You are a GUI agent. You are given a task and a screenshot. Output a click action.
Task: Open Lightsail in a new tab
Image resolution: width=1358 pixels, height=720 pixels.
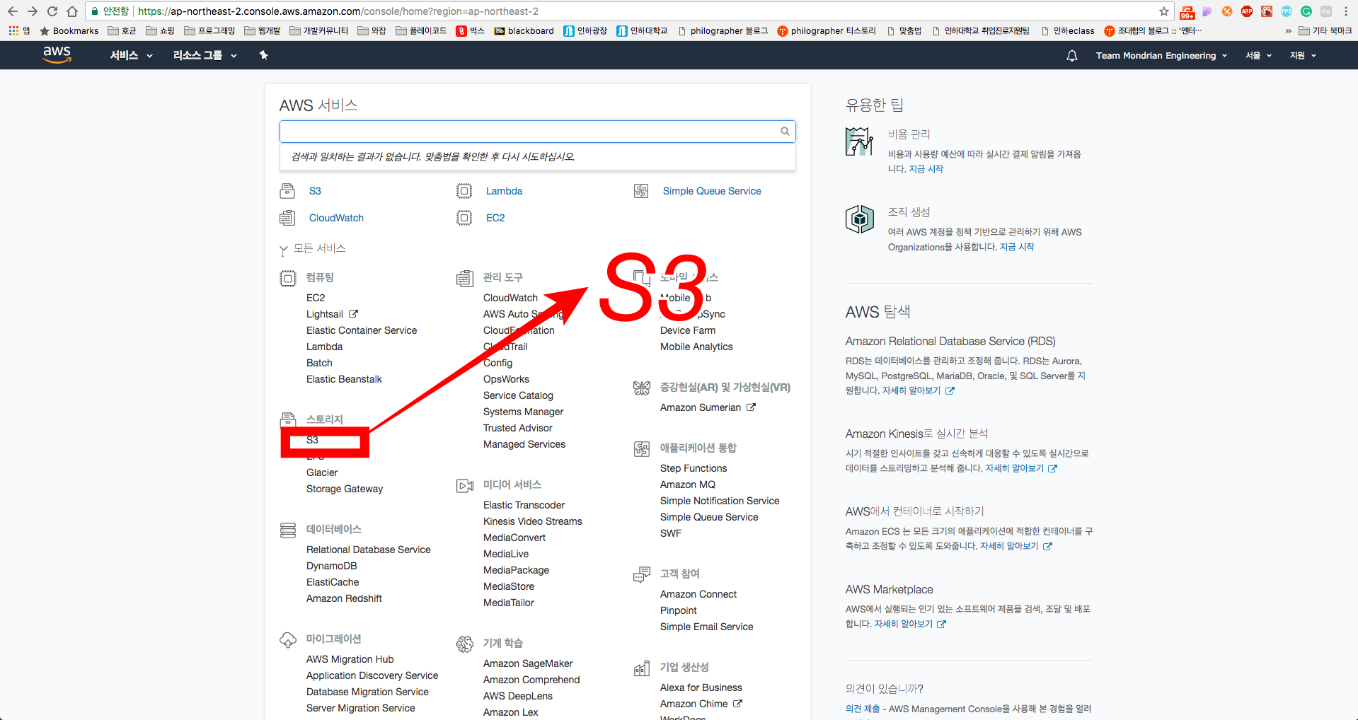point(332,314)
